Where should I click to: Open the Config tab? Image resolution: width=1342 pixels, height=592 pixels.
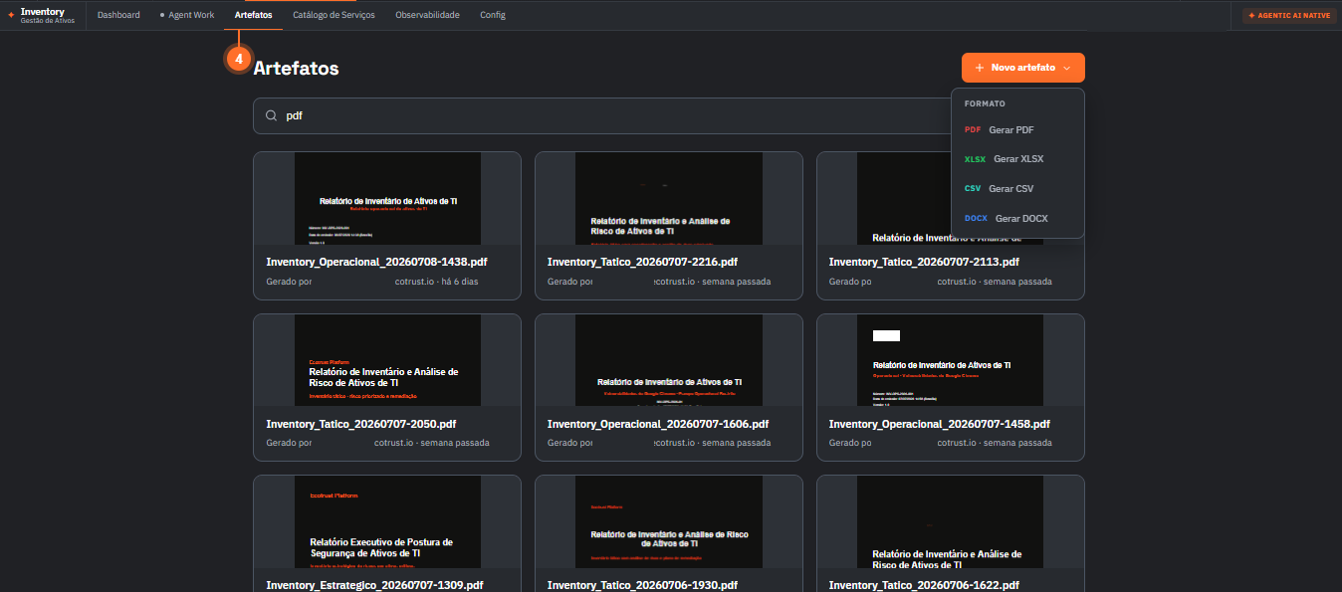493,15
